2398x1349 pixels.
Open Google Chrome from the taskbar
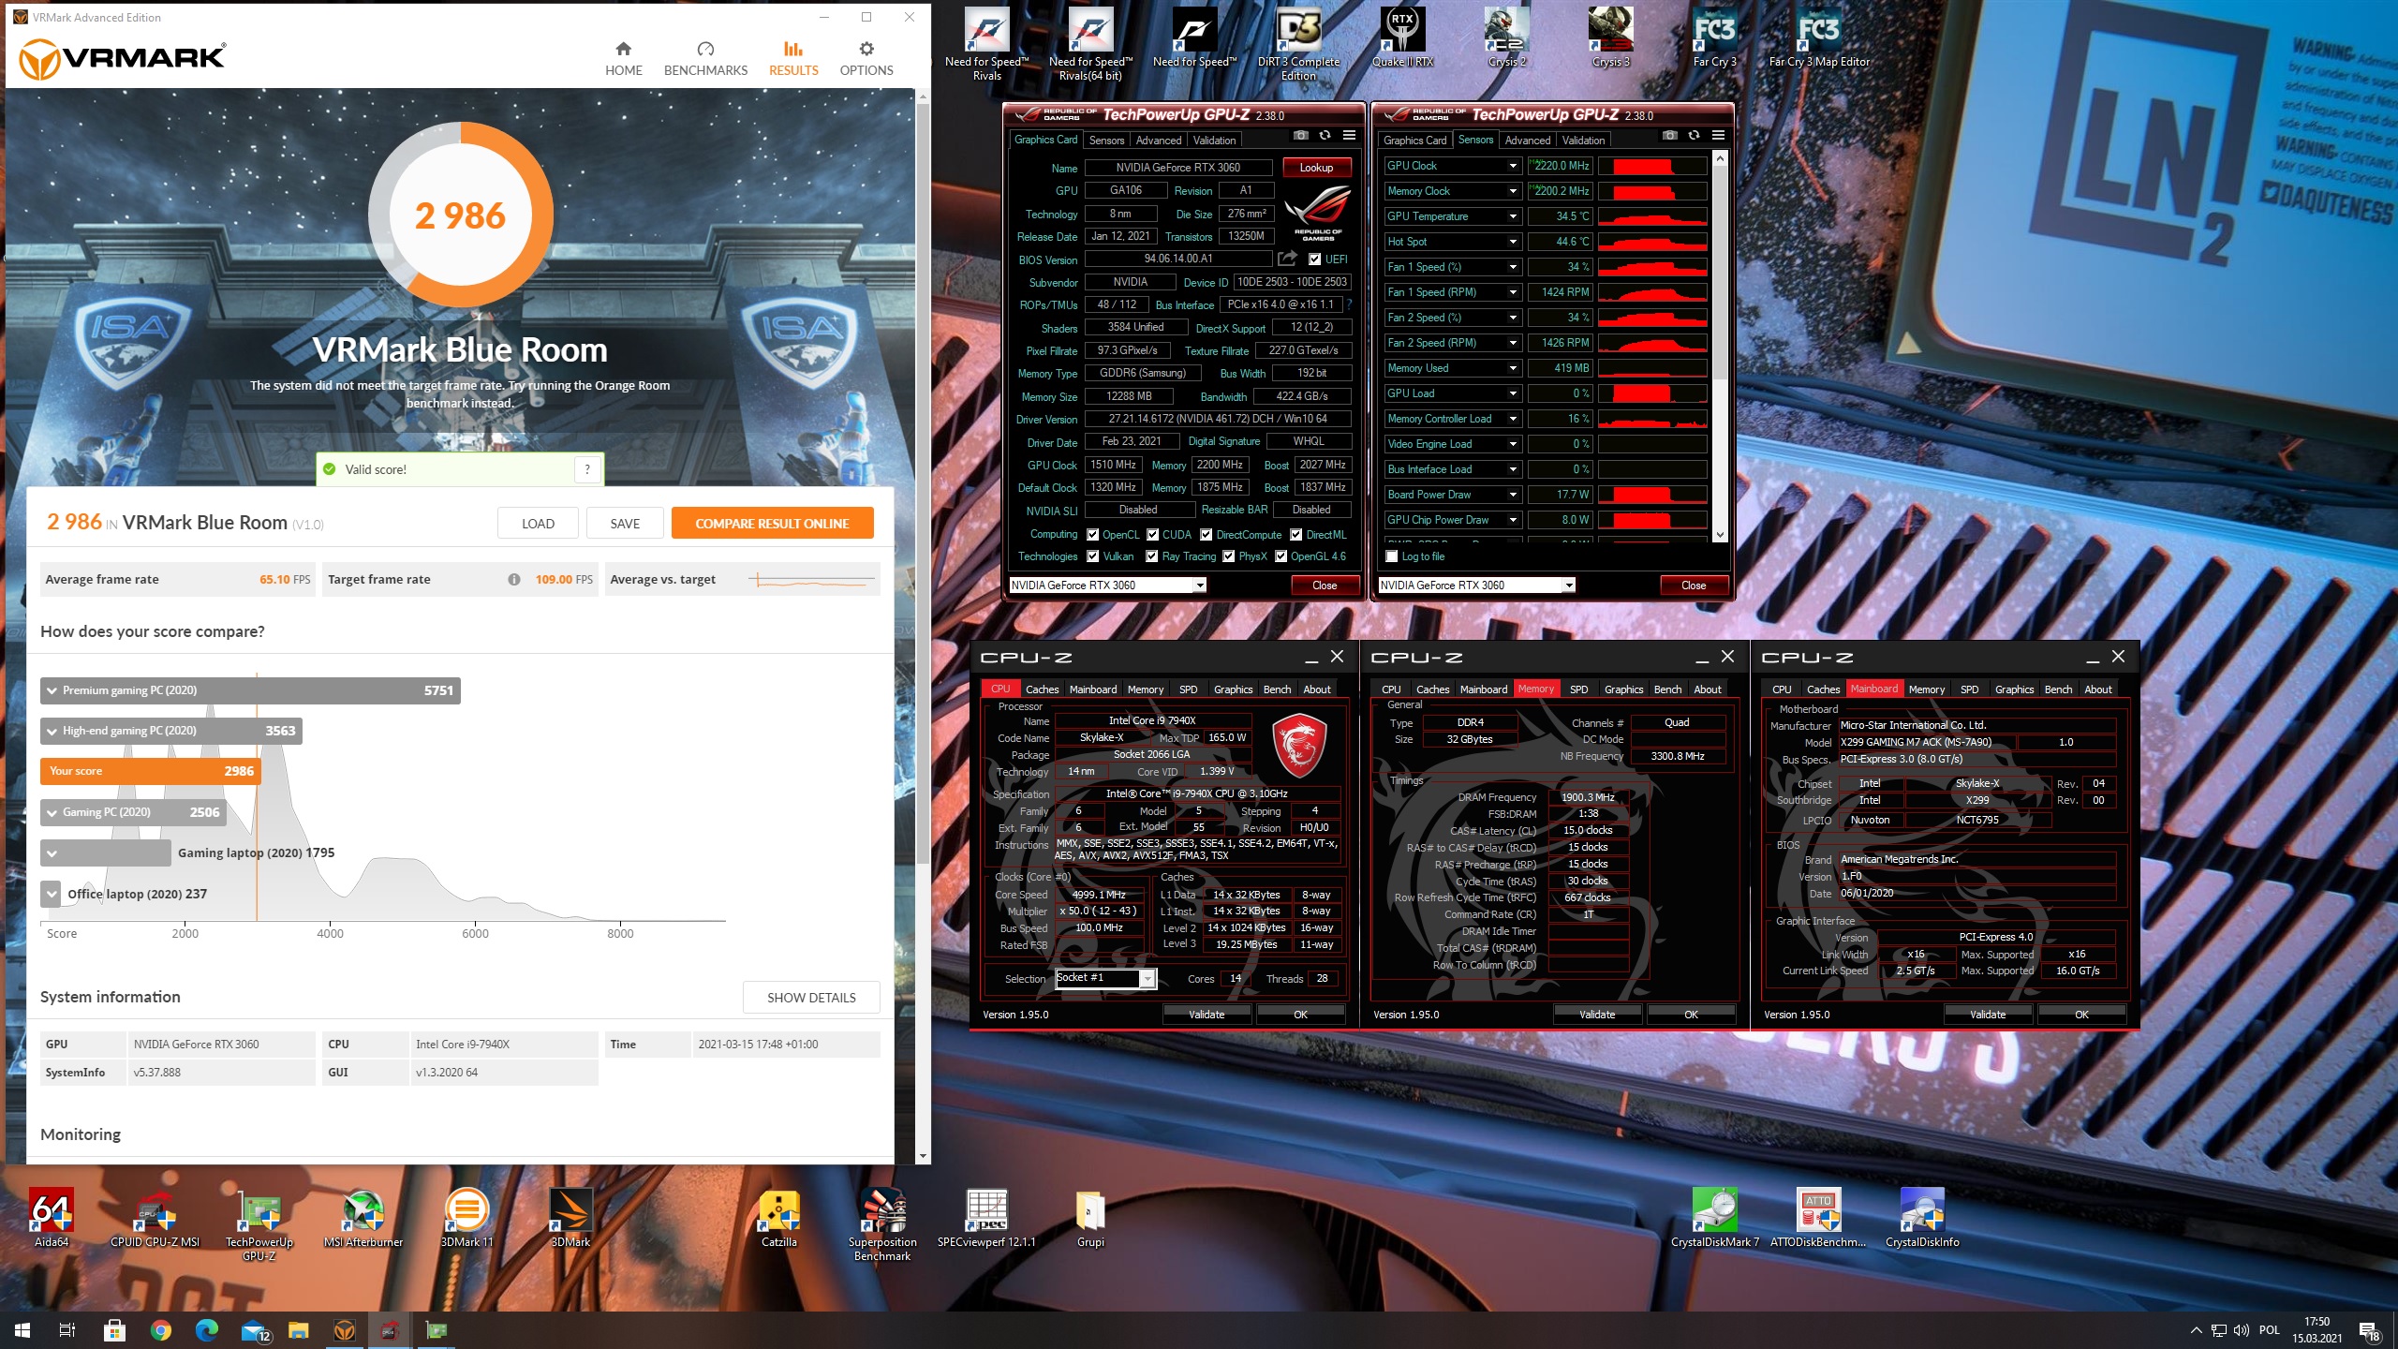(x=161, y=1329)
